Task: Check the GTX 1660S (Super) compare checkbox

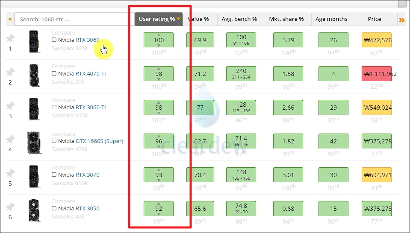Action: 54,141
